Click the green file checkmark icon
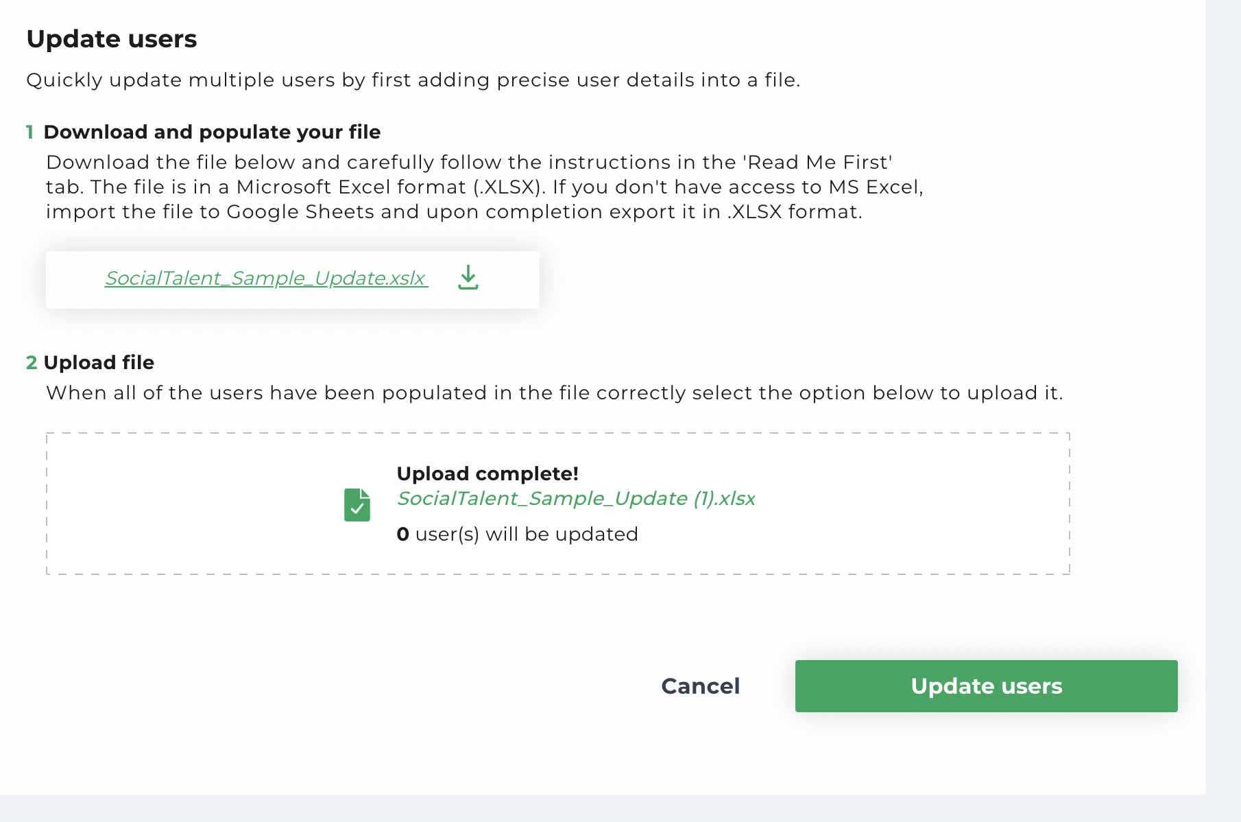The width and height of the screenshot is (1241, 822). click(357, 505)
